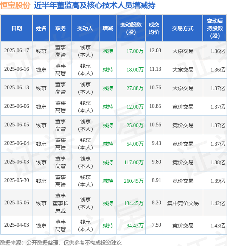The height and width of the screenshot is (246, 227).
Task: Click average price 8.20
Action: tap(156, 202)
